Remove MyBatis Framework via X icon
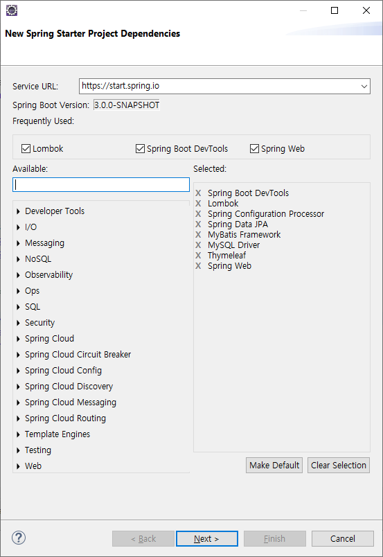This screenshot has width=383, height=557. [198, 235]
